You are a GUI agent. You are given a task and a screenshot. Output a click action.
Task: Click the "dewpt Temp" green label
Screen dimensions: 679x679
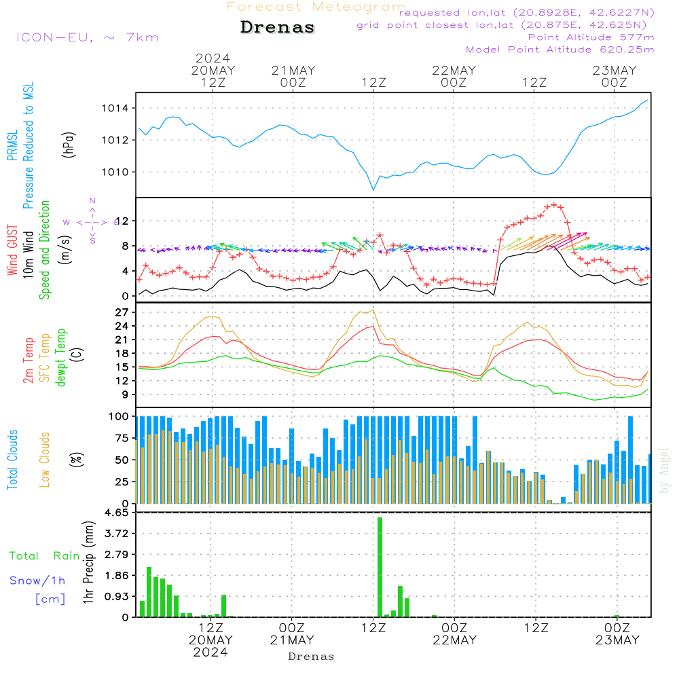point(61,357)
